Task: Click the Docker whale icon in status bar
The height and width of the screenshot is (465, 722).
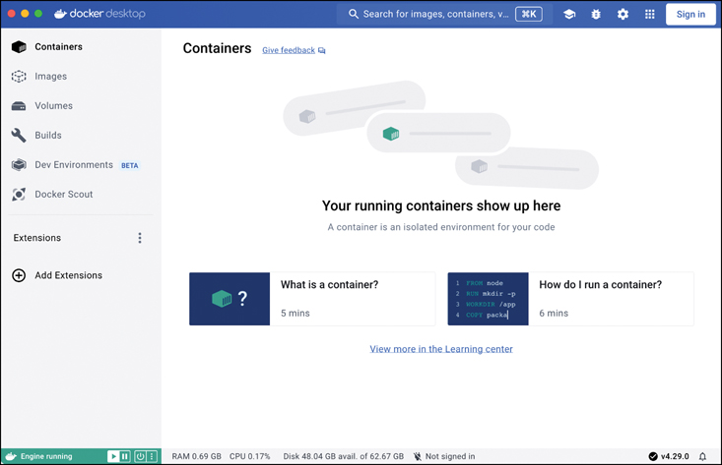Action: pyautogui.click(x=11, y=456)
